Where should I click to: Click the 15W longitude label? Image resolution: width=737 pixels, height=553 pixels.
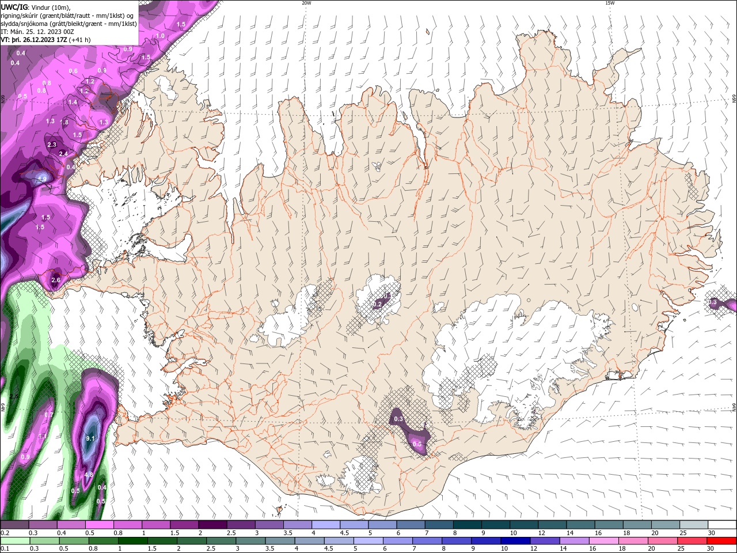pyautogui.click(x=610, y=3)
